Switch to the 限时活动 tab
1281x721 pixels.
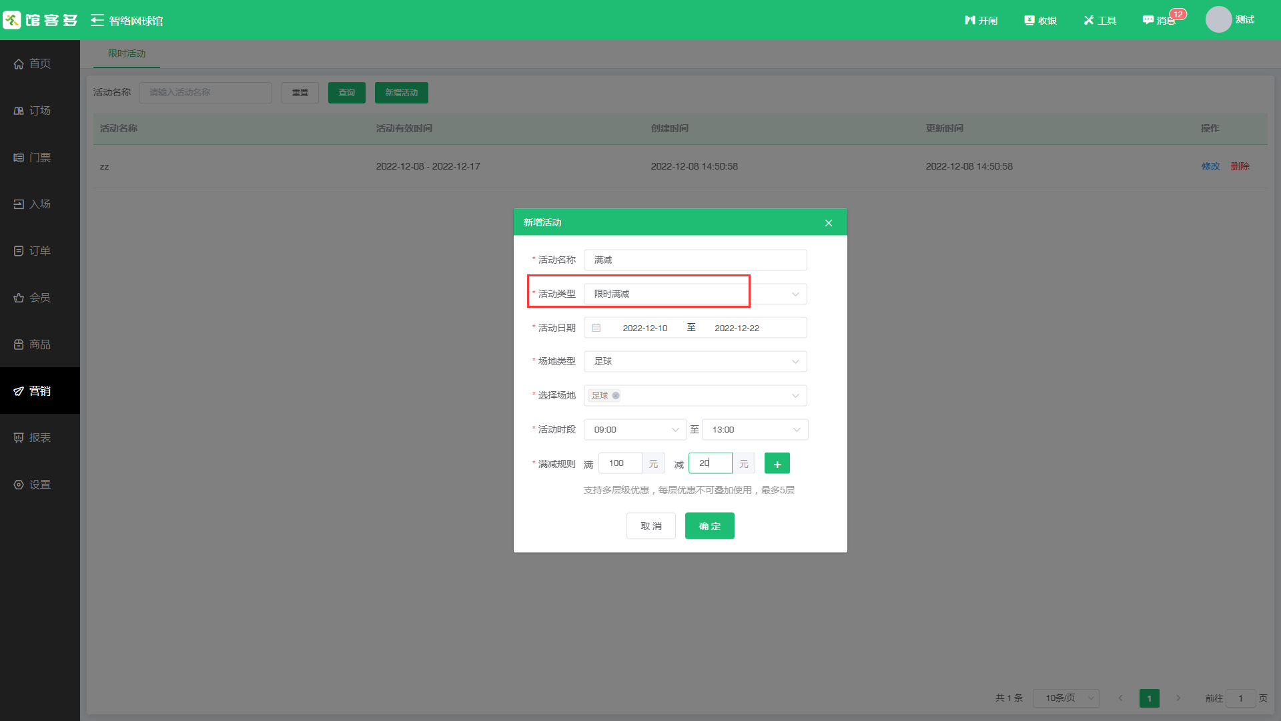point(127,53)
